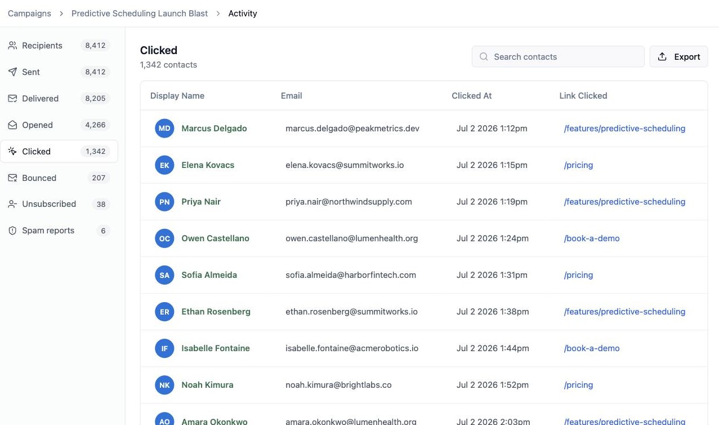This screenshot has width=719, height=425.
Task: Open the Recipients tab showing 8,412
Action: (59, 46)
